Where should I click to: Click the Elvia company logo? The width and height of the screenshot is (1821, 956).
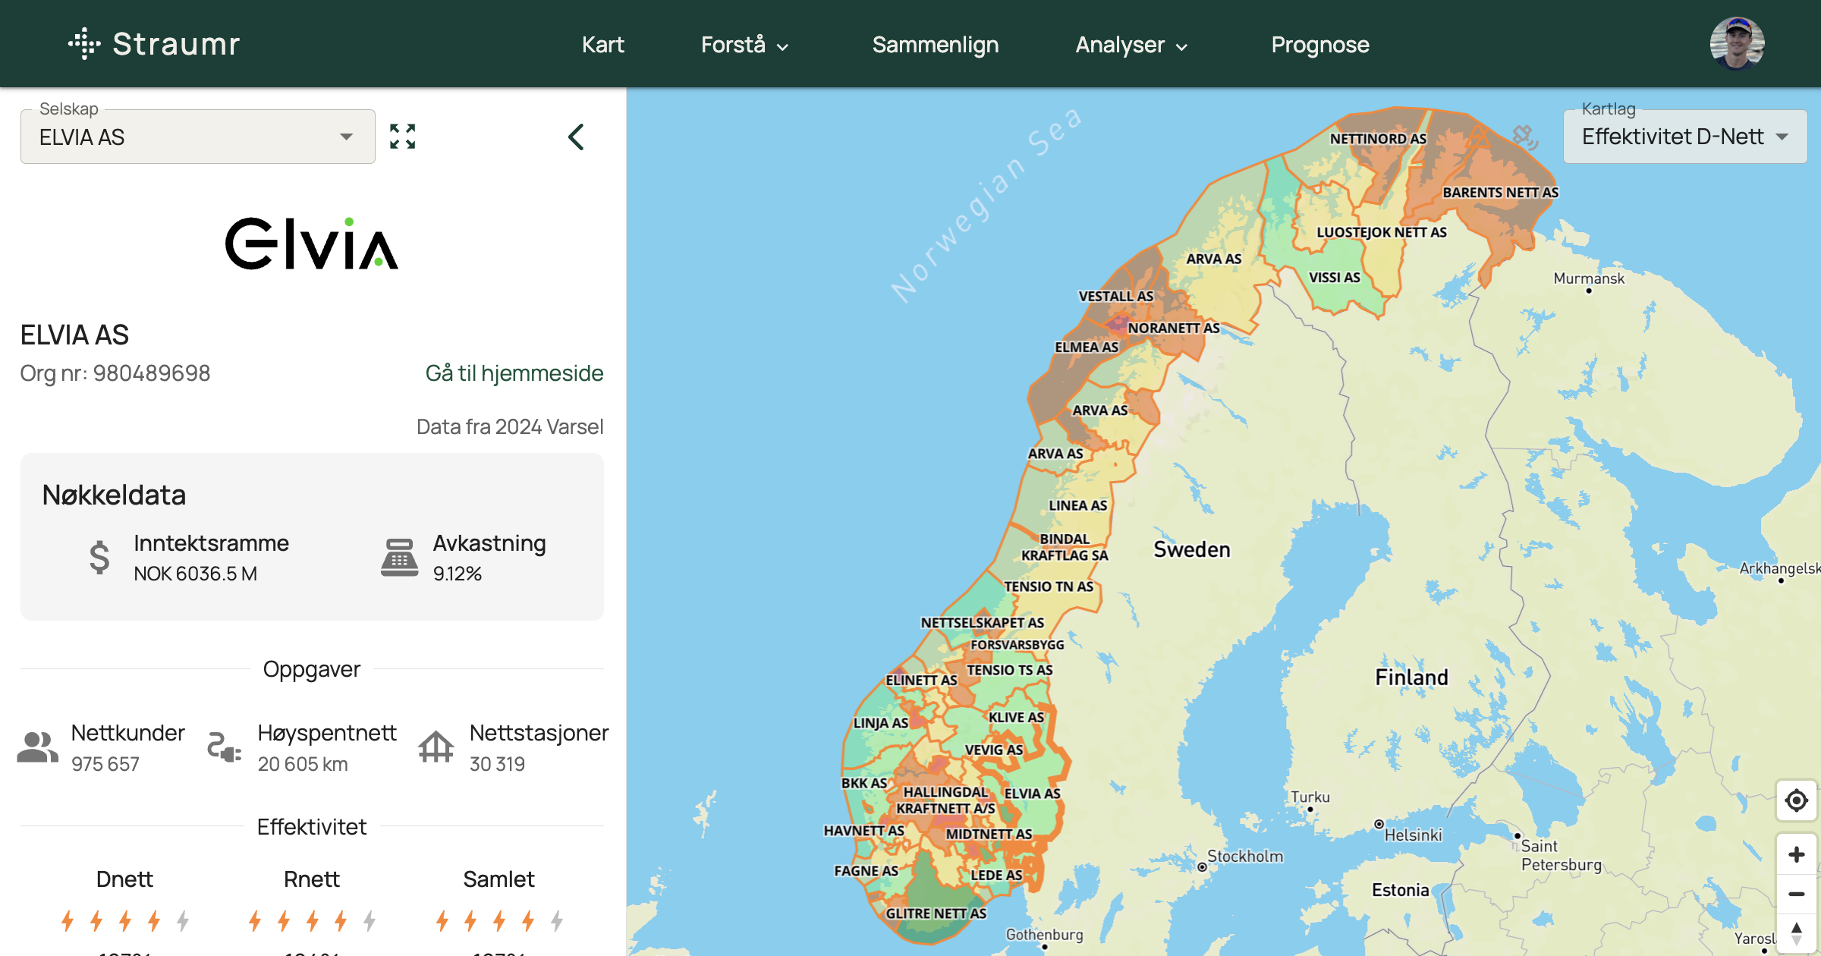point(312,244)
